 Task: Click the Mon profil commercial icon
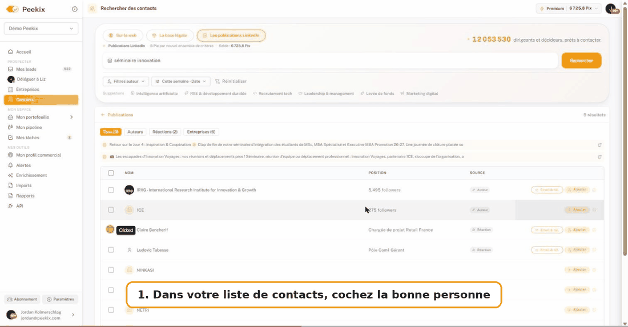[10, 155]
